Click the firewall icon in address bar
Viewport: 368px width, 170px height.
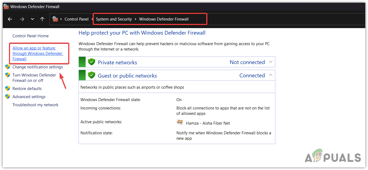(x=55, y=19)
